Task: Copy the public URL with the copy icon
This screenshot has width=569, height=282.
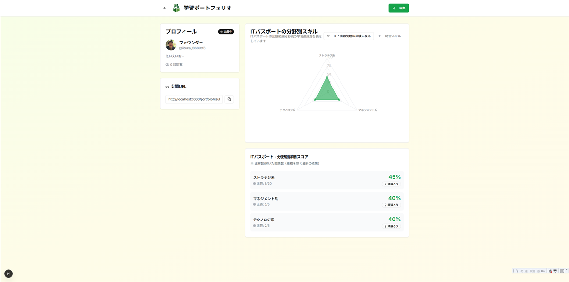Action: pos(229,99)
